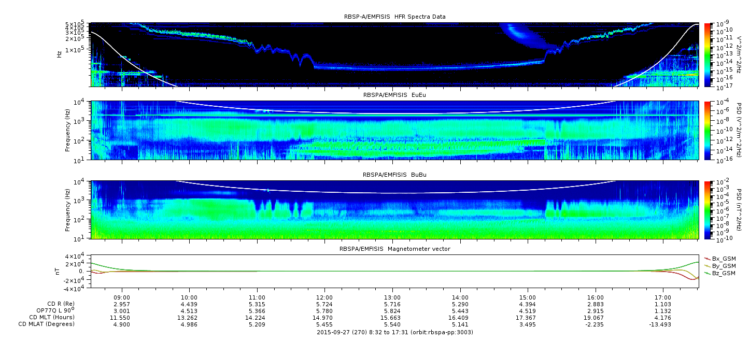Click the RBSPA/EMFISIS EuEu title
750x341 pixels.
(x=394, y=95)
